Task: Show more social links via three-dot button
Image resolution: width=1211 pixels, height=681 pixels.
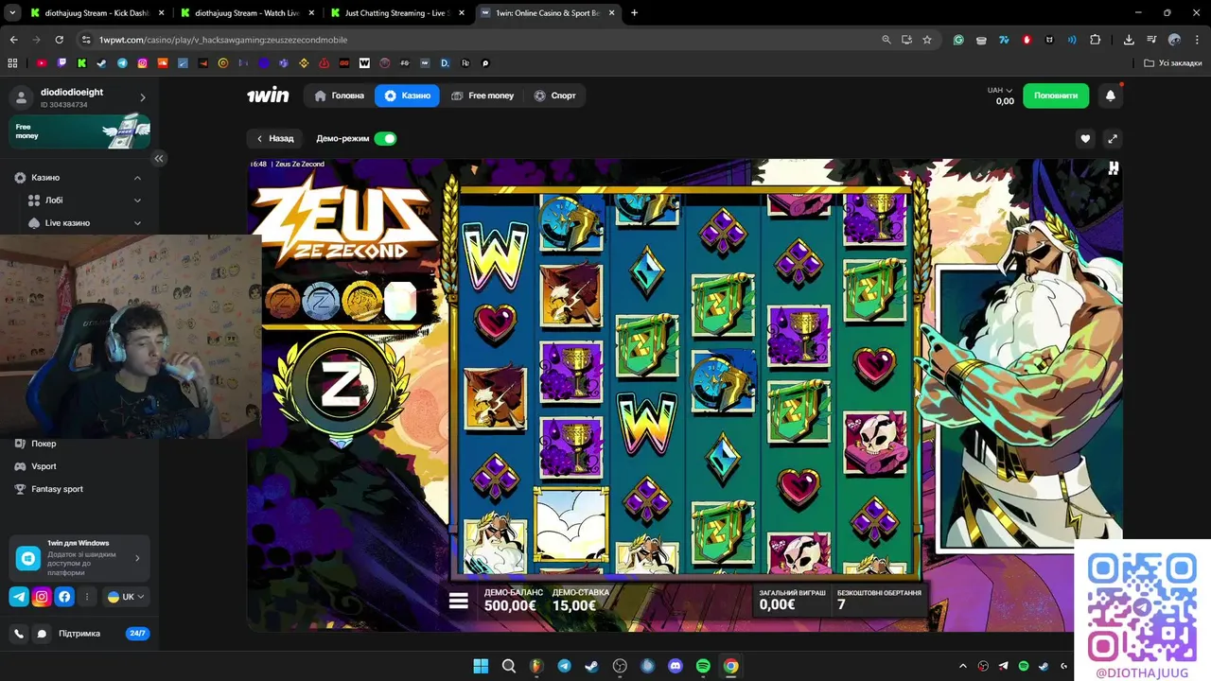Action: pos(87,597)
